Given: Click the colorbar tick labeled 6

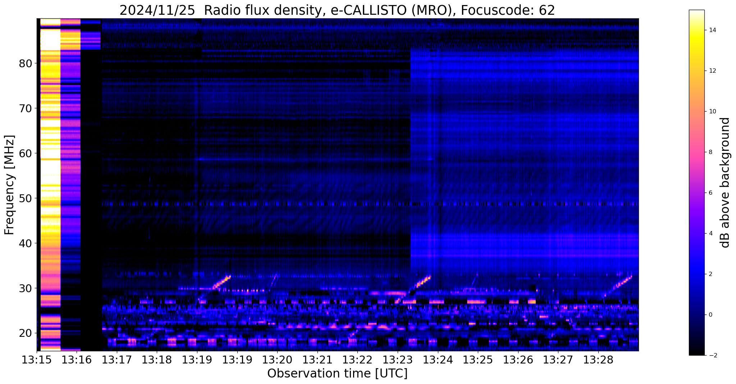Looking at the screenshot, I should (x=710, y=193).
